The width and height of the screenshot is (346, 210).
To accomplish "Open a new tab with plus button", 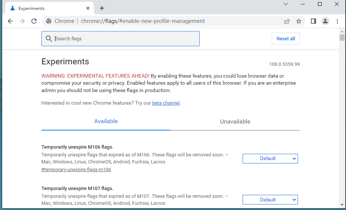I will click(102, 8).
